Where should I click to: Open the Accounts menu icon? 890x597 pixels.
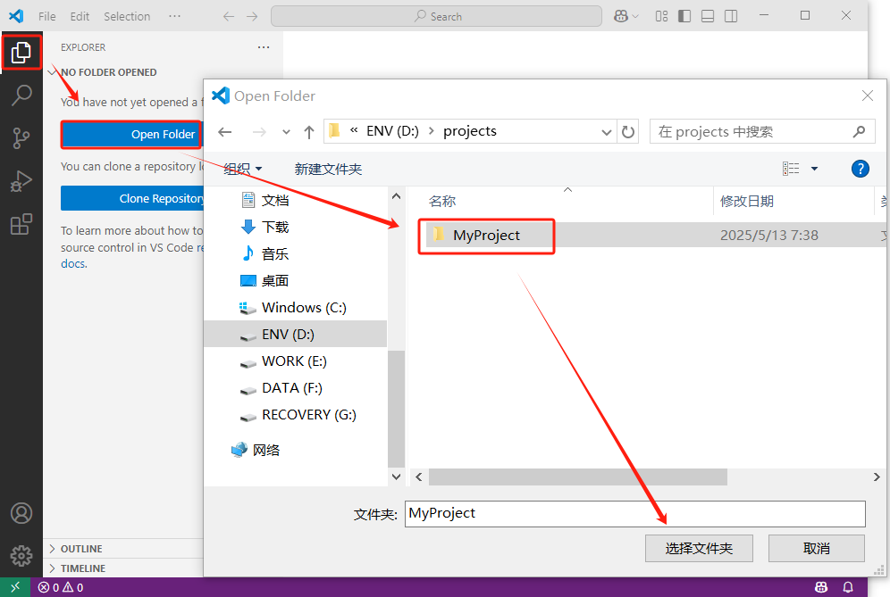(21, 513)
